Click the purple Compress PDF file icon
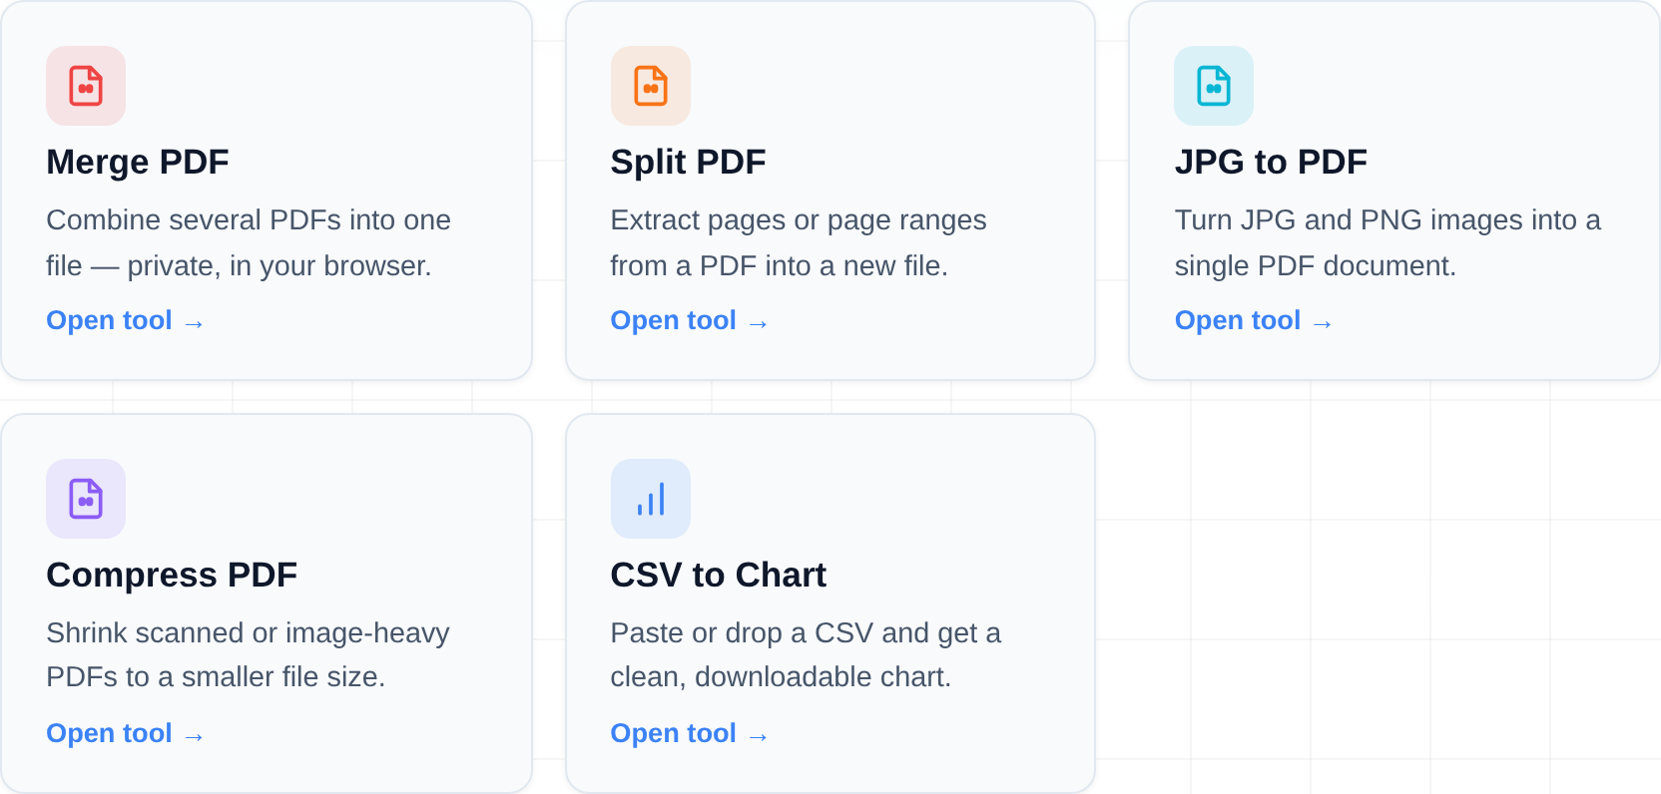 pos(86,499)
